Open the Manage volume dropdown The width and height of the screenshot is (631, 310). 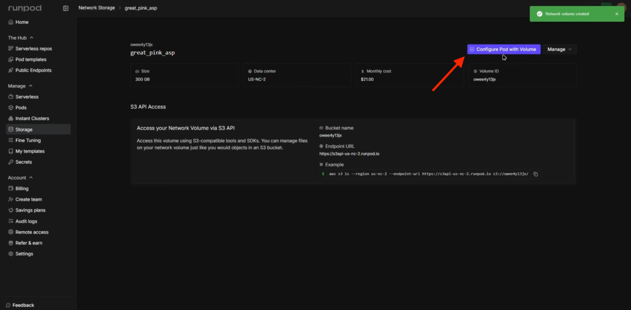click(x=560, y=49)
